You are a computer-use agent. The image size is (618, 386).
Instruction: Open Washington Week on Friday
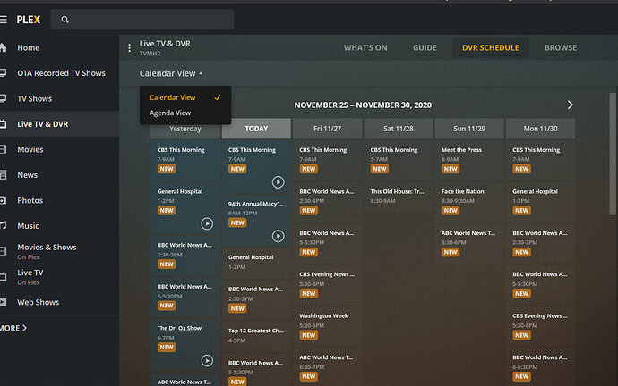pos(327,326)
